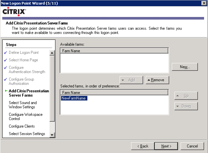Click the disabled Add button
The height and width of the screenshot is (153, 208).
pyautogui.click(x=131, y=80)
